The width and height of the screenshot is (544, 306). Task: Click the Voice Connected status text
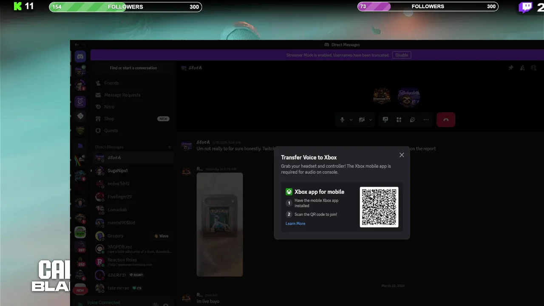[104, 303]
